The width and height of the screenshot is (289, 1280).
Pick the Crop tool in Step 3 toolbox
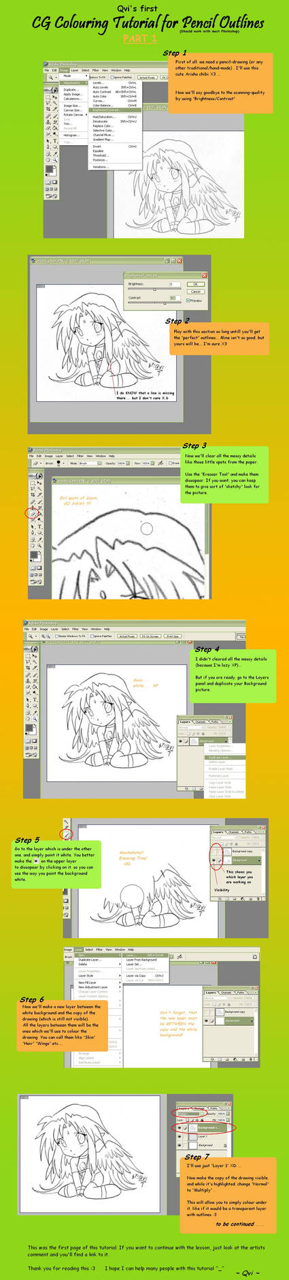click(x=33, y=495)
